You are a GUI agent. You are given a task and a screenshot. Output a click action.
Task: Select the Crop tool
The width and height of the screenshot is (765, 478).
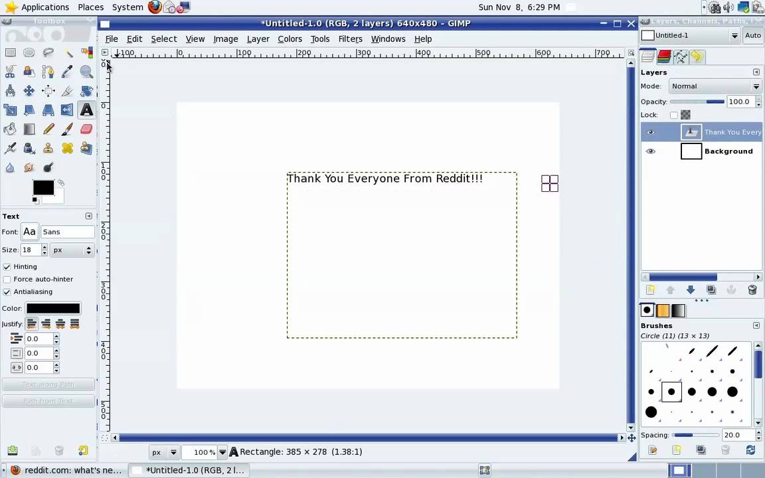[67, 91]
